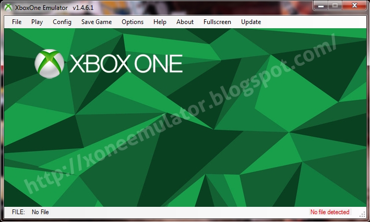The height and width of the screenshot is (222, 370).
Task: Open the Options menu
Action: 133,22
